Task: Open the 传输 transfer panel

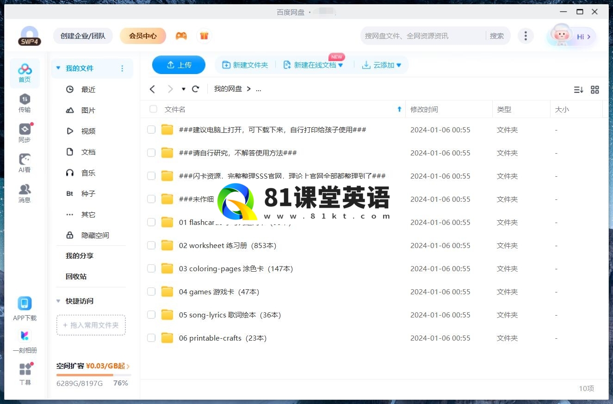Action: point(25,103)
